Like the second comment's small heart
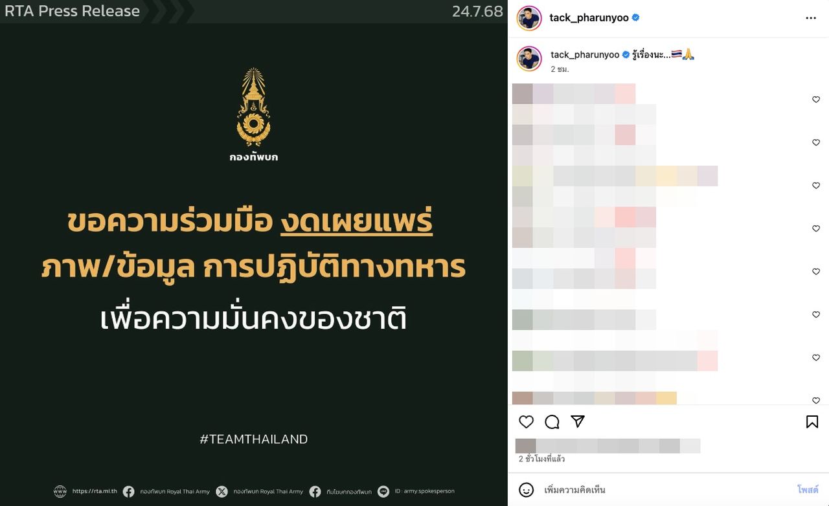This screenshot has width=829, height=506. coord(816,142)
